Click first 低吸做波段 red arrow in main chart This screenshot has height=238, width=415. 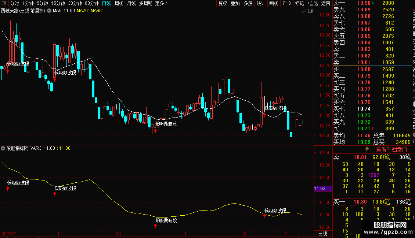8,71
